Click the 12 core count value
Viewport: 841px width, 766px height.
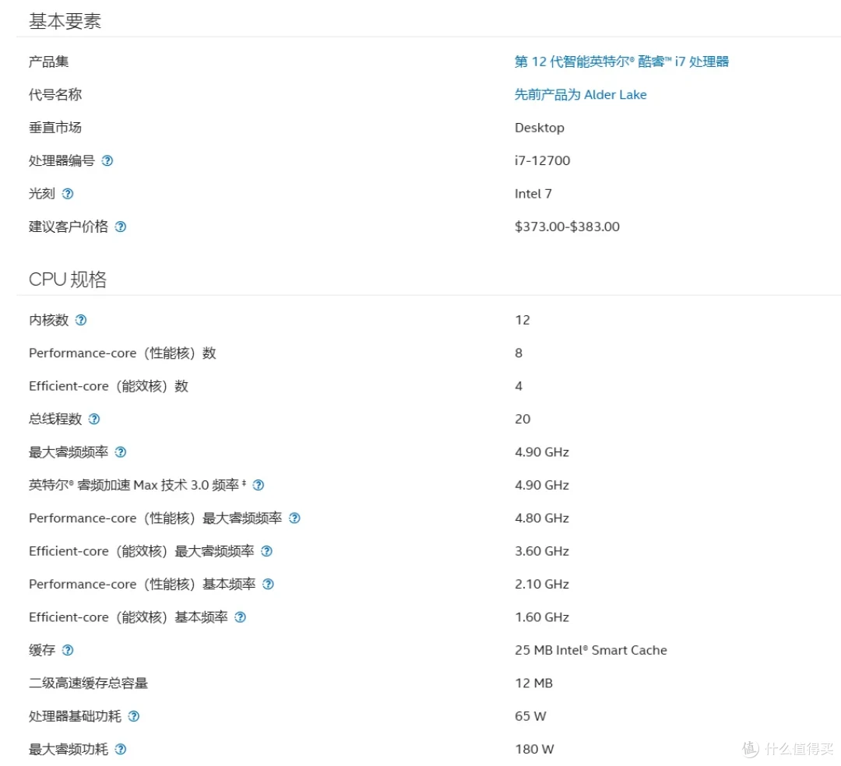523,320
